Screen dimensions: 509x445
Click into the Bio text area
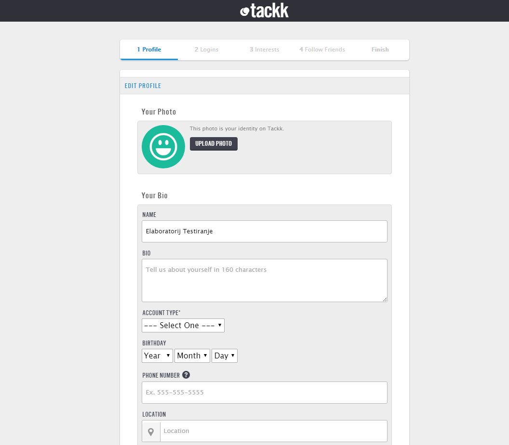[x=265, y=280]
